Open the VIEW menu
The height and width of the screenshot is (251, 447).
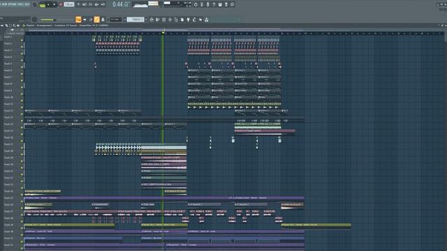(x=4, y=4)
